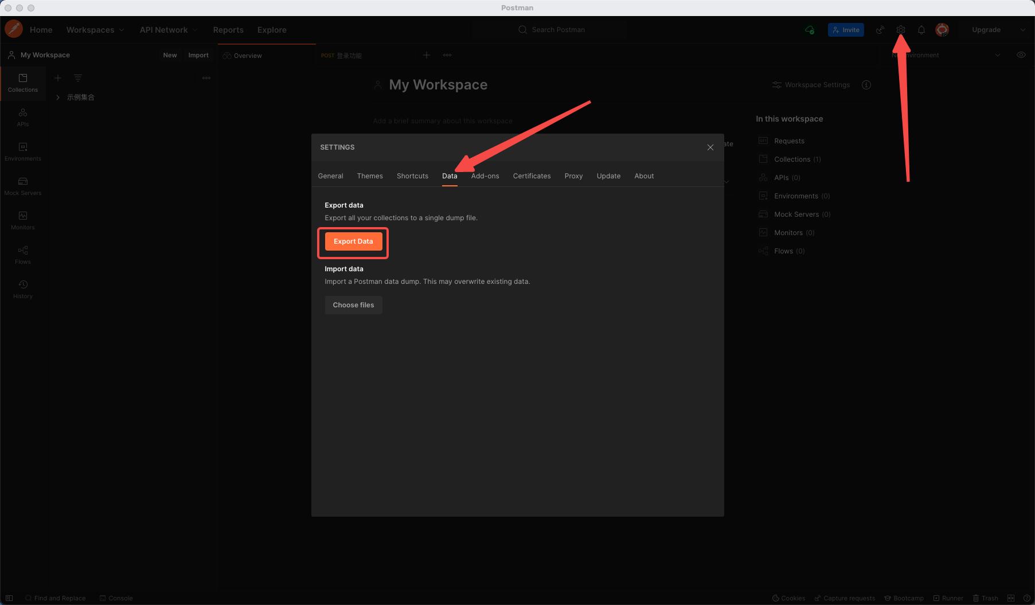
Task: Switch to the General settings tab
Action: click(330, 176)
